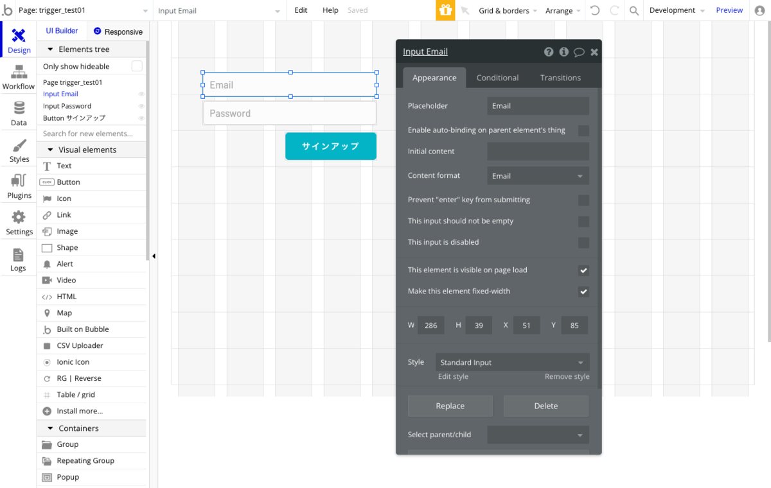Click the Delete button
771x488 pixels.
[x=546, y=406]
